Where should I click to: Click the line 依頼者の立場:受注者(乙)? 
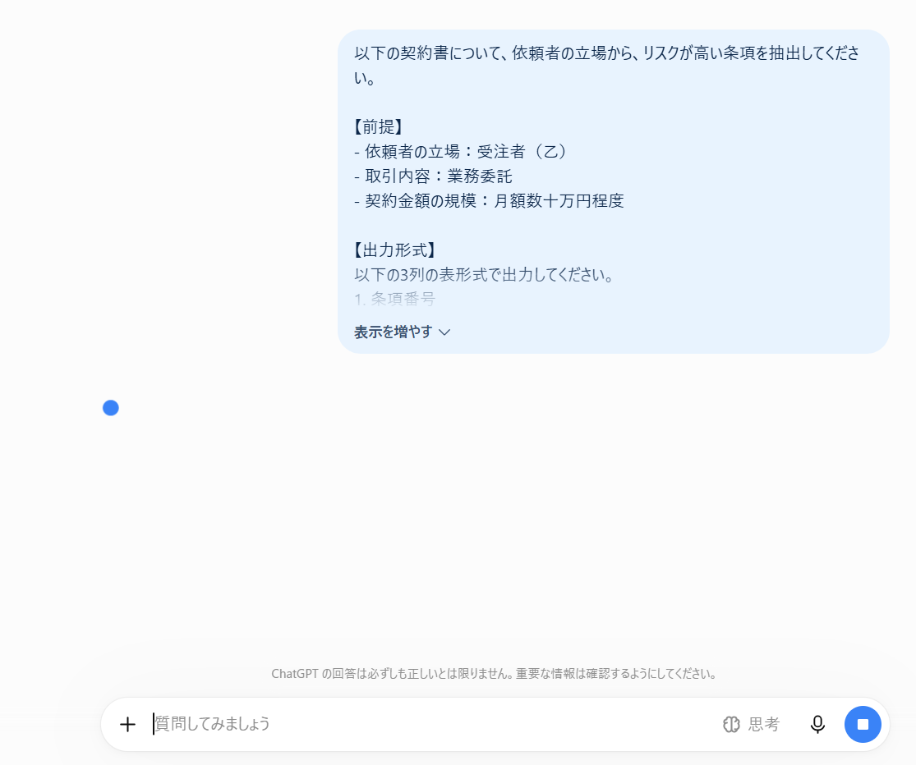tap(462, 152)
